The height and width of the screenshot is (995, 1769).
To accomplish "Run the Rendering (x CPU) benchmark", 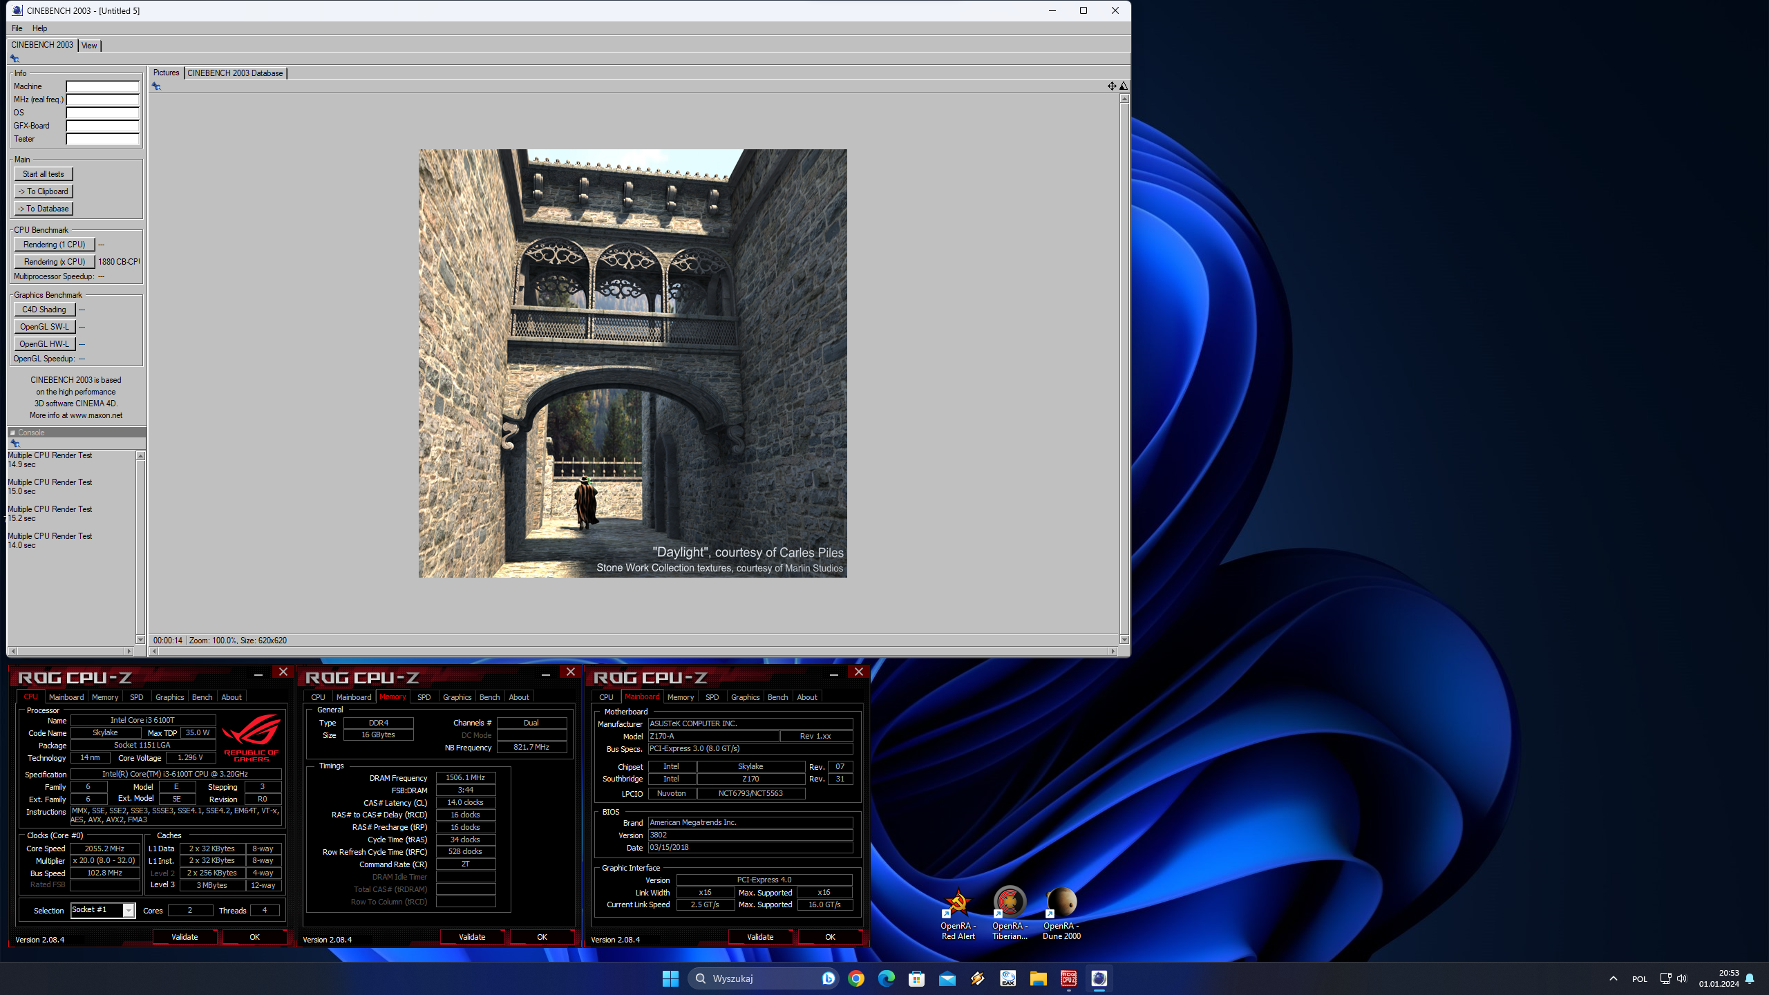I will (x=54, y=262).
